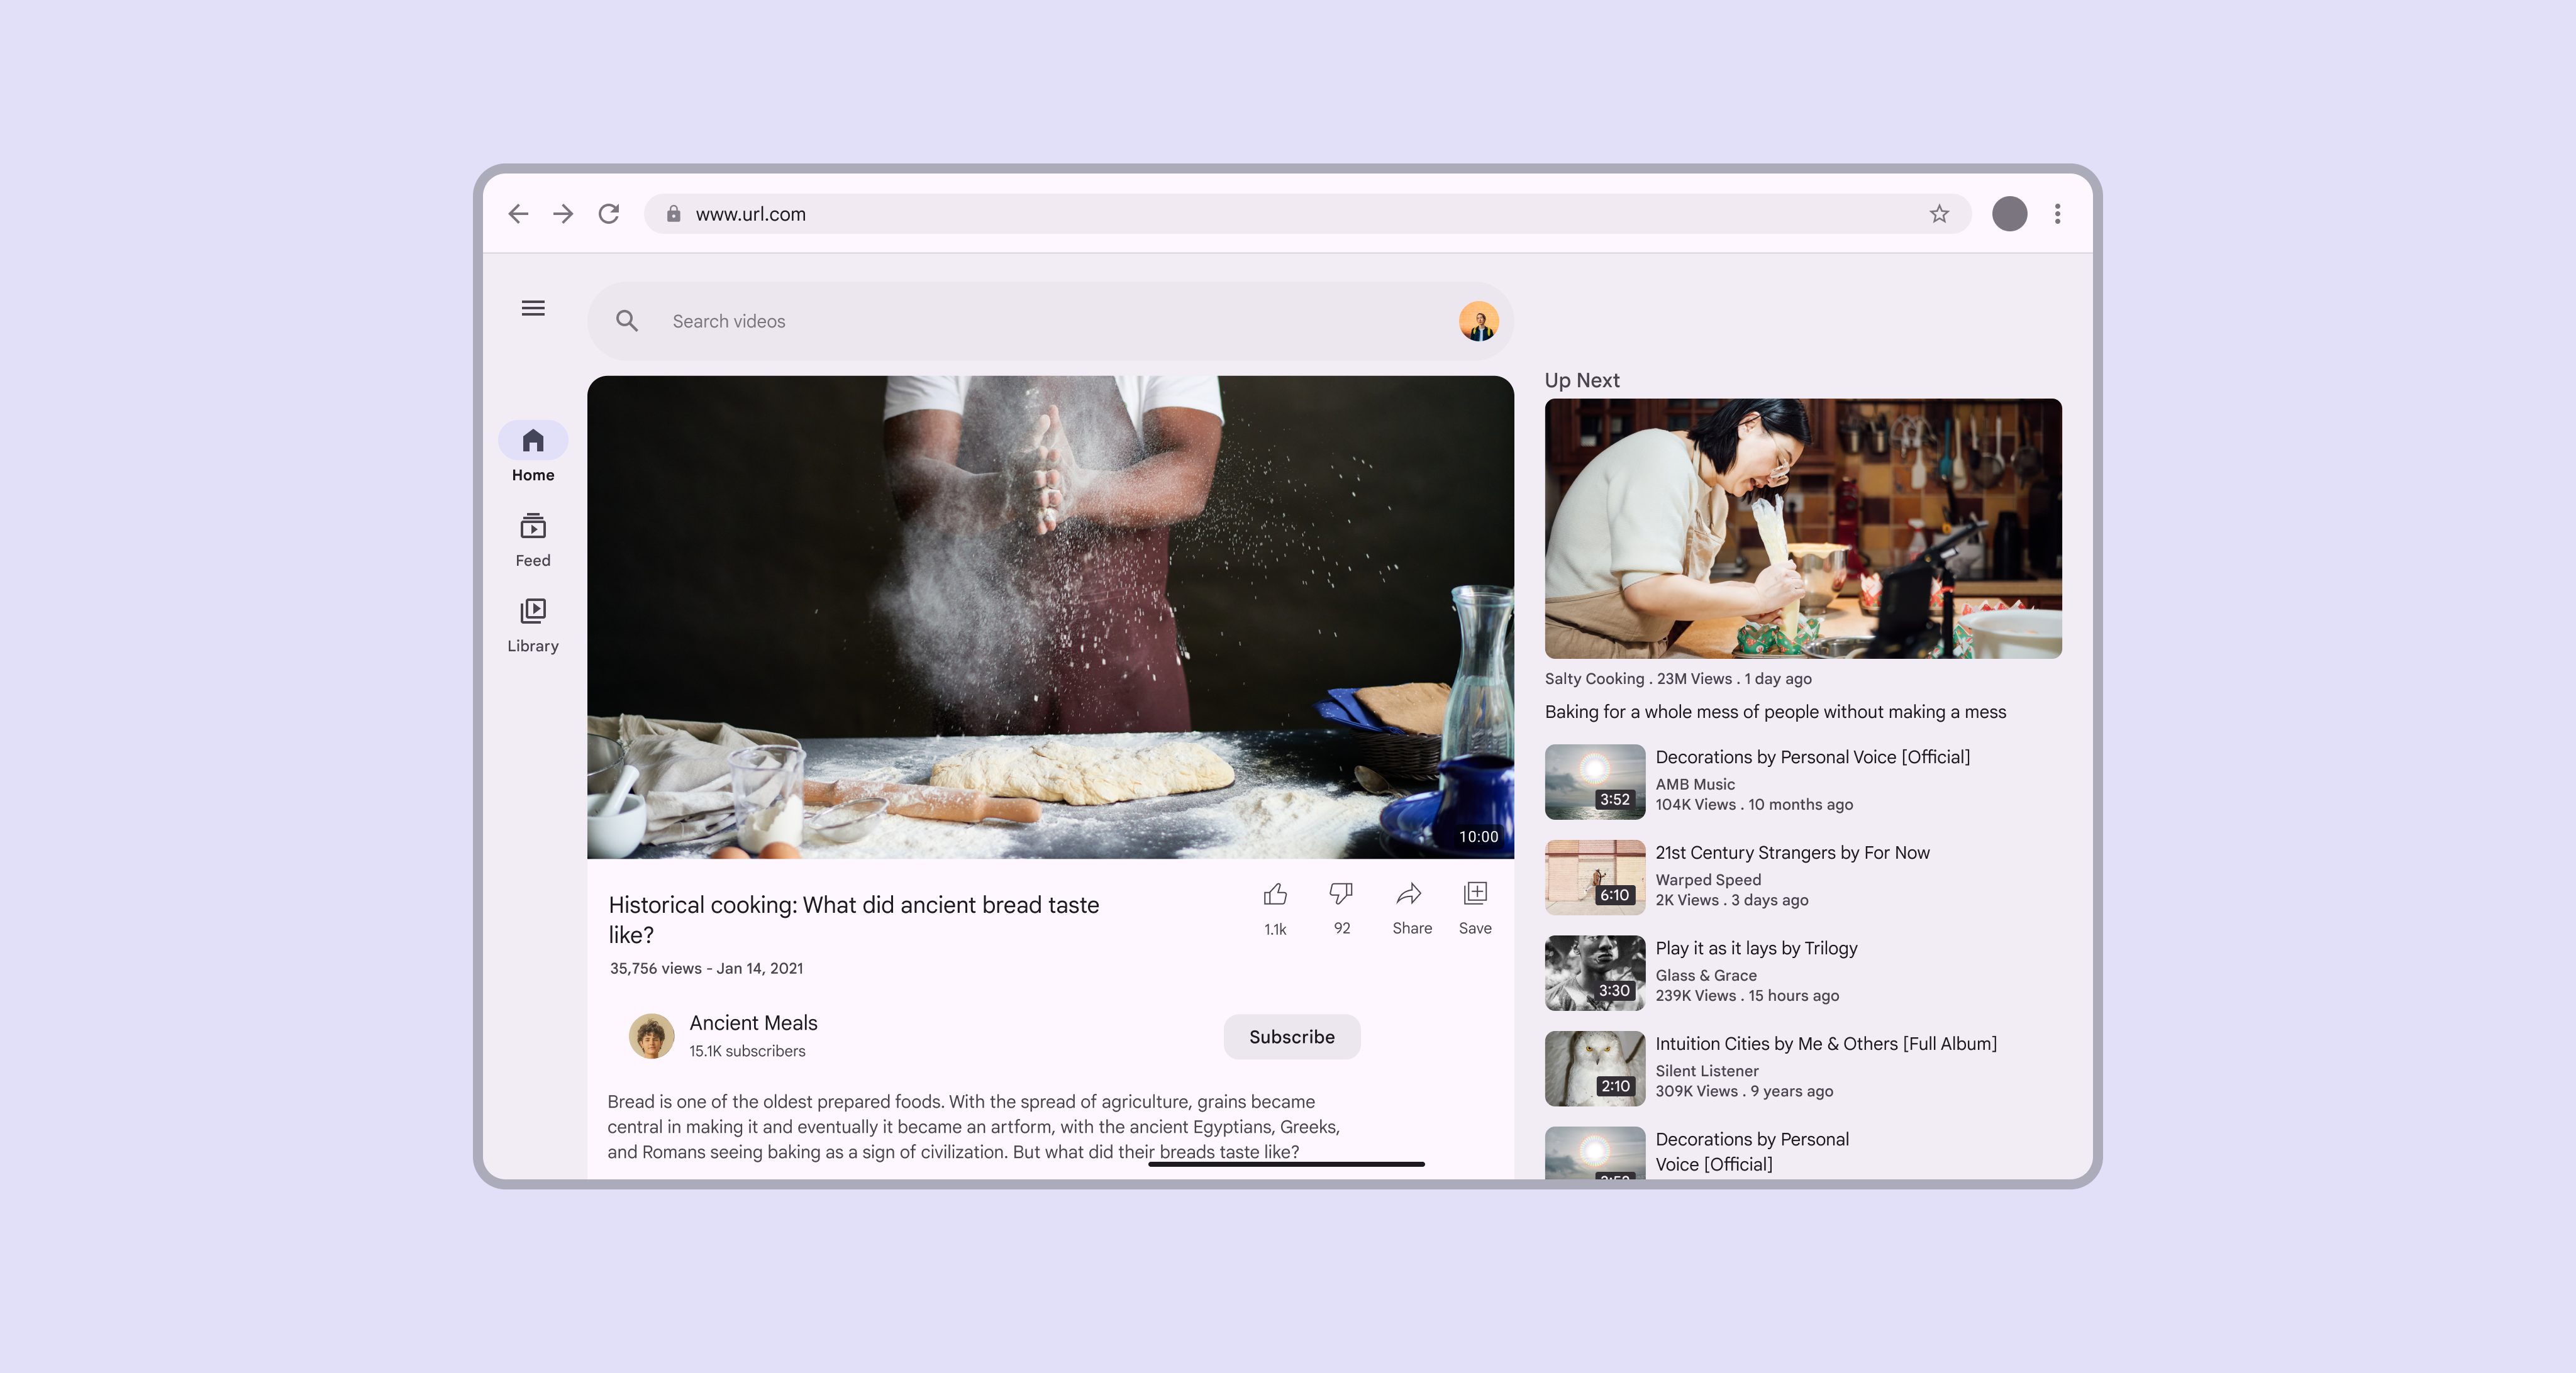Click the browser forward arrow
The width and height of the screenshot is (2576, 1373).
pos(563,214)
